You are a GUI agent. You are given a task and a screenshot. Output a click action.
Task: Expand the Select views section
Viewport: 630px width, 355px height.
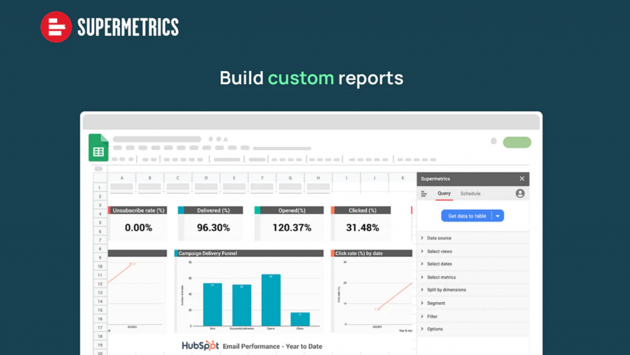coord(473,251)
